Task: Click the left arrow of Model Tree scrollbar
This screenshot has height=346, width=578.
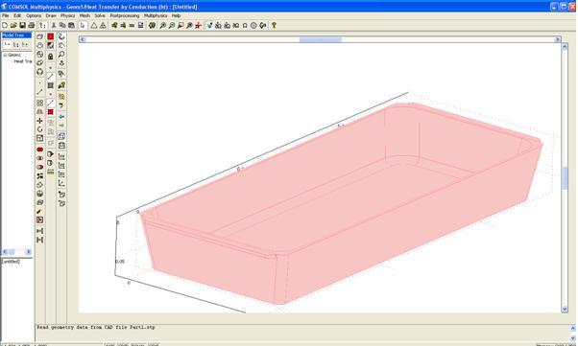Action: (x=5, y=252)
